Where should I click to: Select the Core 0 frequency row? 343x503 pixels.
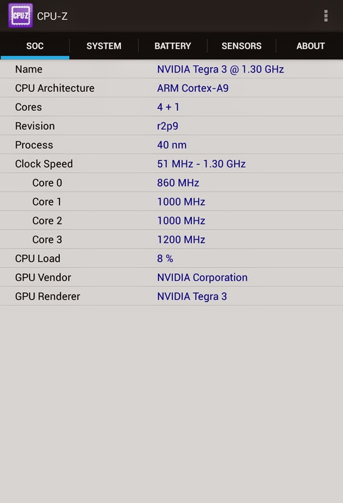click(x=171, y=182)
